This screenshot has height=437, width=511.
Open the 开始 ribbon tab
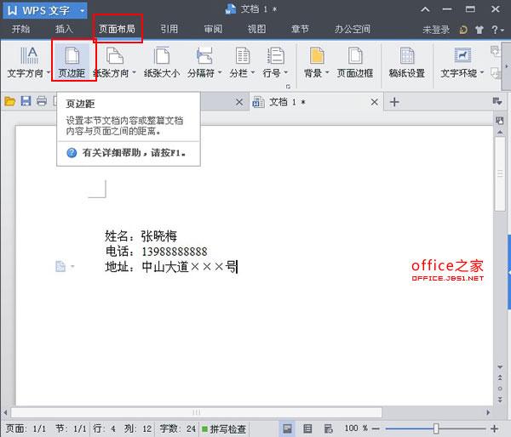[20, 29]
